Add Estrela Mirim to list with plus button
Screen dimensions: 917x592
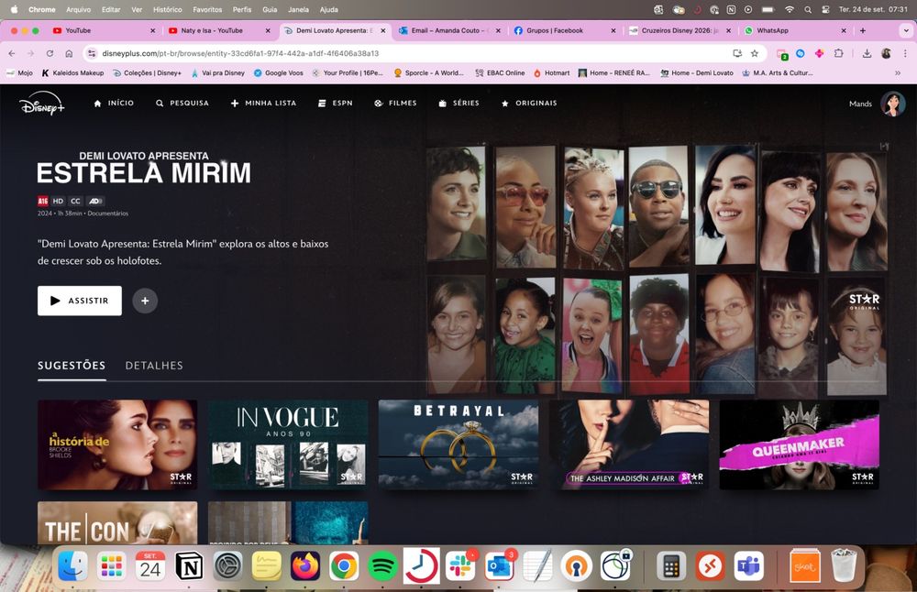(x=145, y=301)
